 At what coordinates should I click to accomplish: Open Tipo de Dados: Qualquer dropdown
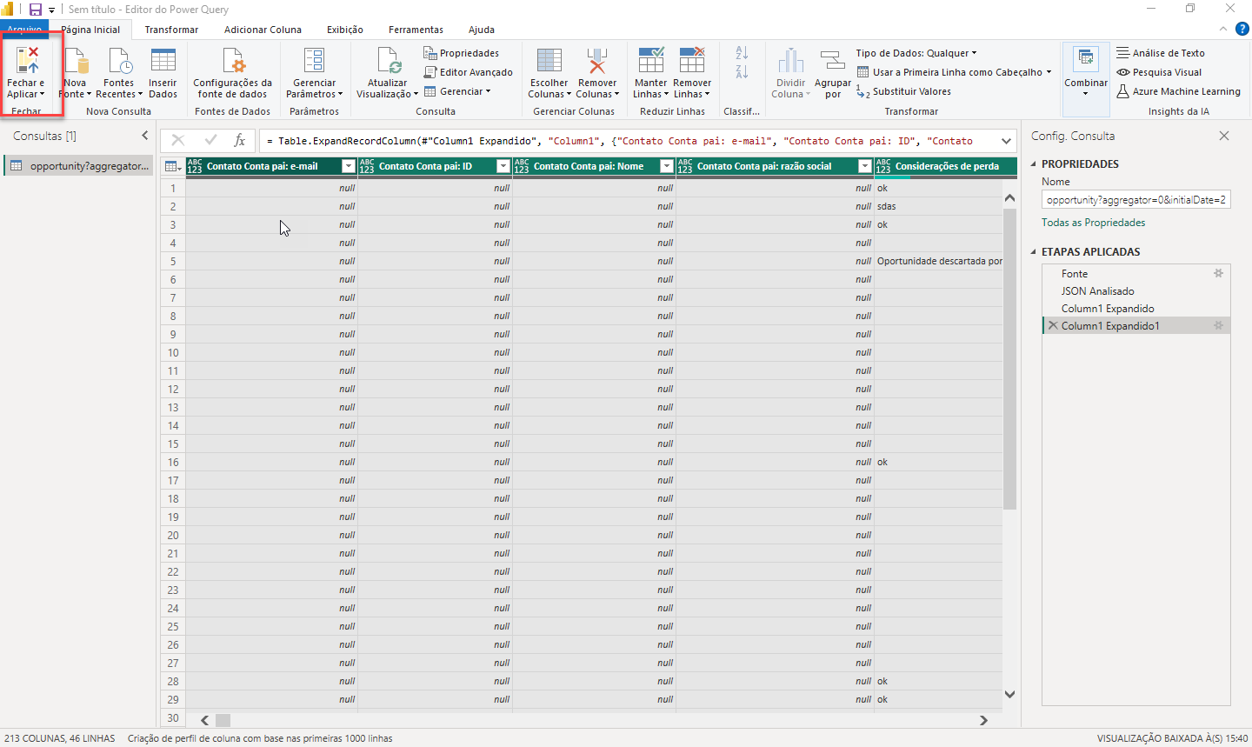(x=916, y=53)
